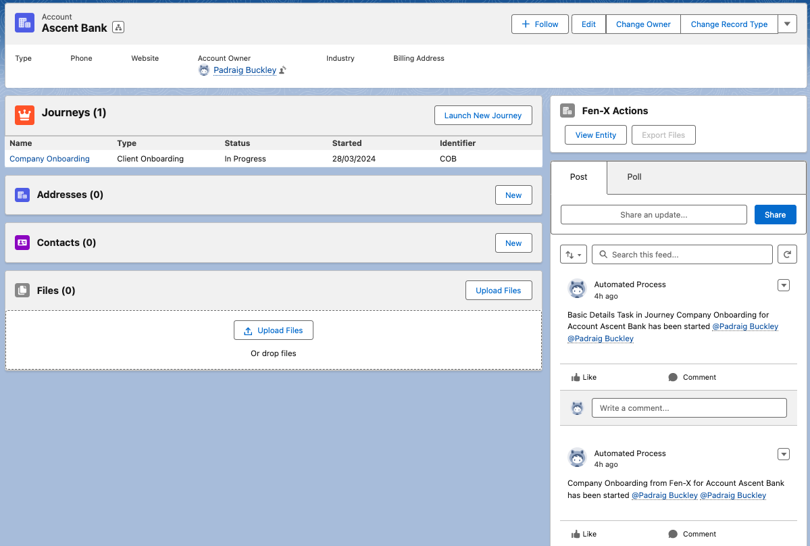Screen dimensions: 810x546
Task: Open the feed sort order dropdown
Action: [x=574, y=254]
